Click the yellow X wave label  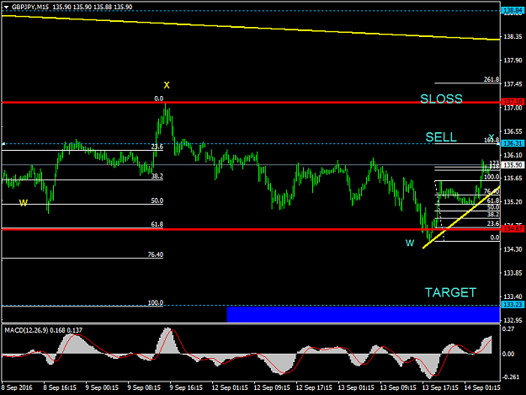pos(167,85)
